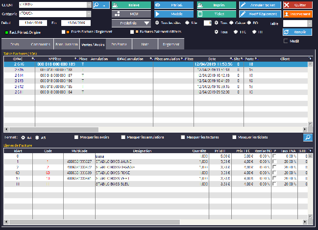Screen dimensions: 318x230
Task: Click the green Fact. Périod. Origine color legend
Action: [6, 32]
